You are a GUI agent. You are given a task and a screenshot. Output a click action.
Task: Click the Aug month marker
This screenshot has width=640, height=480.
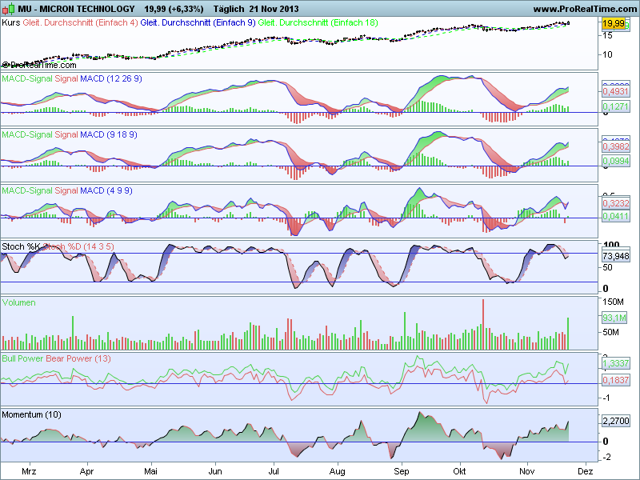coord(337,471)
